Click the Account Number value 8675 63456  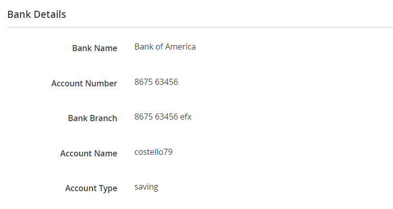[156, 82]
